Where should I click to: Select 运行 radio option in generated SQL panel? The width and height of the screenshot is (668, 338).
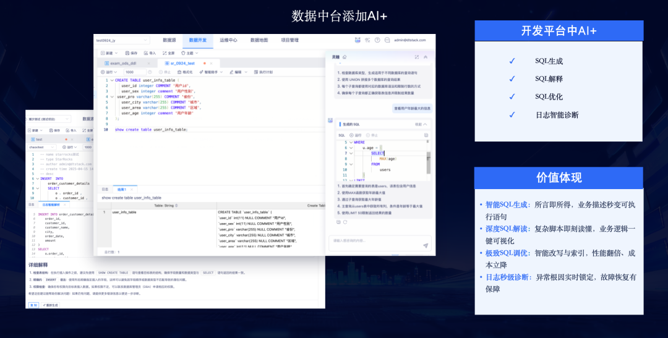coord(353,135)
